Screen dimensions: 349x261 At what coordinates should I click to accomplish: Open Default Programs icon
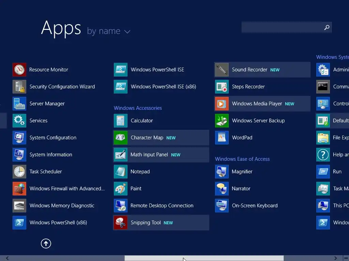pyautogui.click(x=323, y=121)
